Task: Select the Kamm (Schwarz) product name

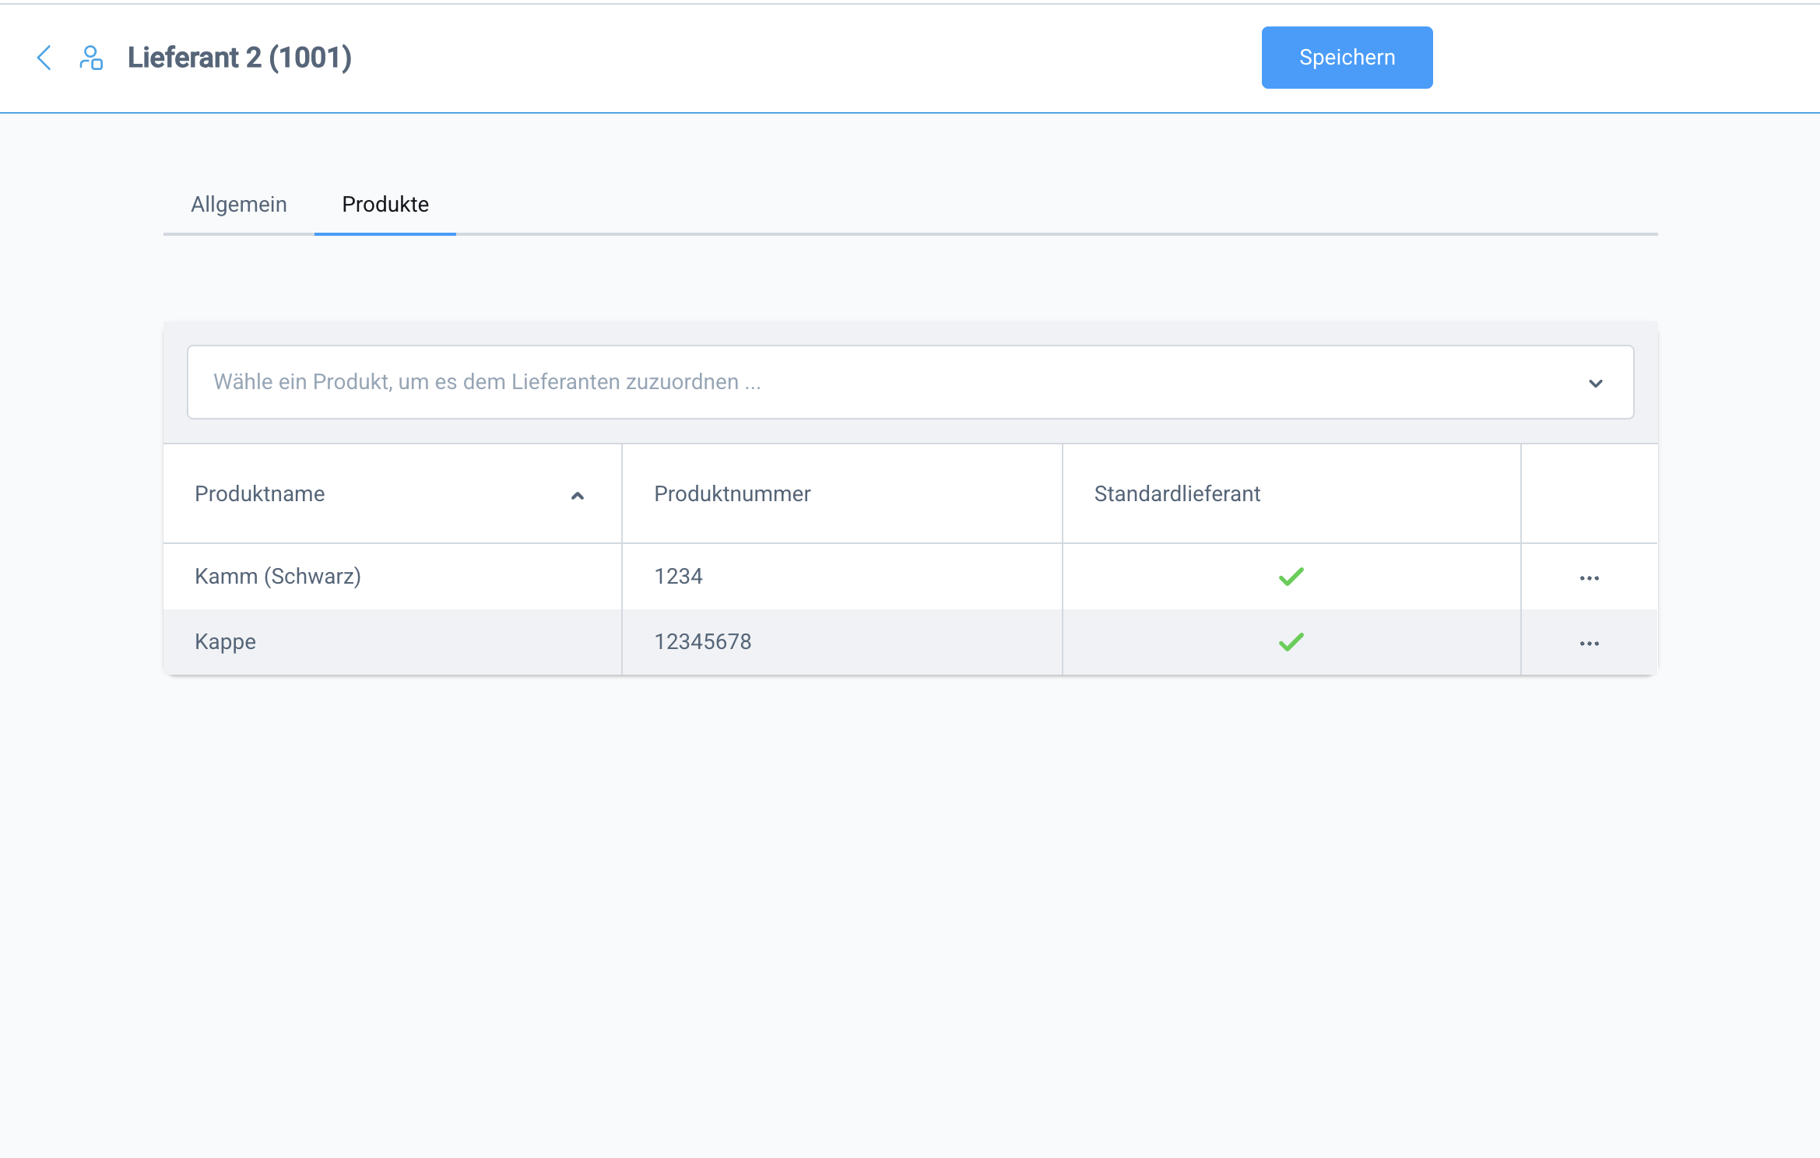Action: [x=278, y=576]
